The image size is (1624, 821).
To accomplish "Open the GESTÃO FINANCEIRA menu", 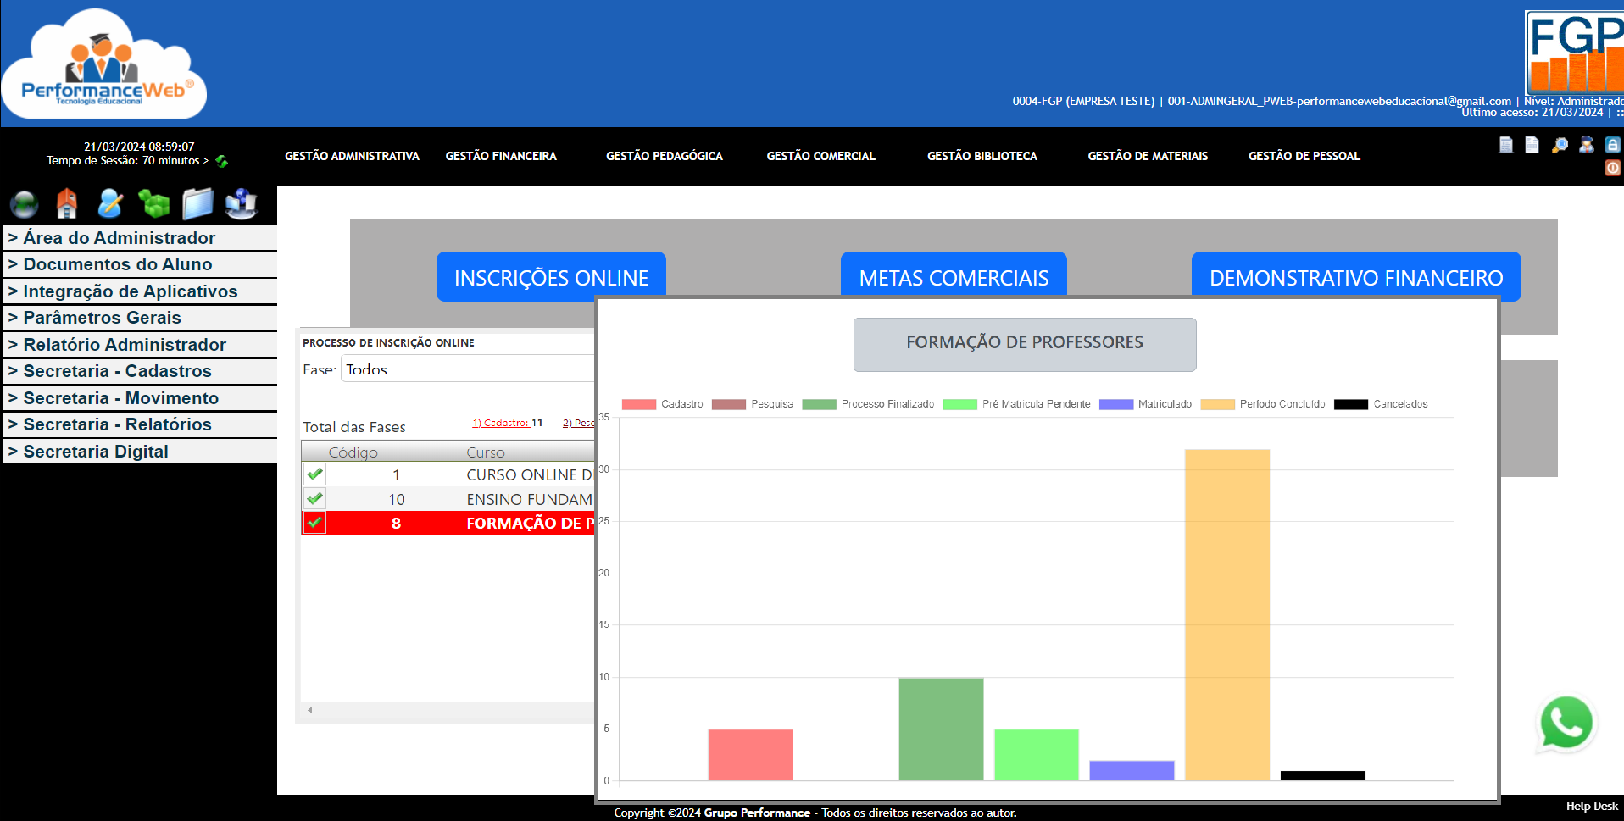I will [501, 156].
